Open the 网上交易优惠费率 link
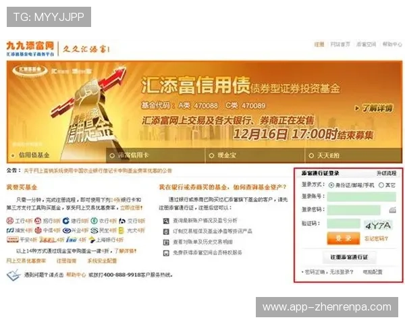Screen dimensions: 405x324 click(x=26, y=261)
